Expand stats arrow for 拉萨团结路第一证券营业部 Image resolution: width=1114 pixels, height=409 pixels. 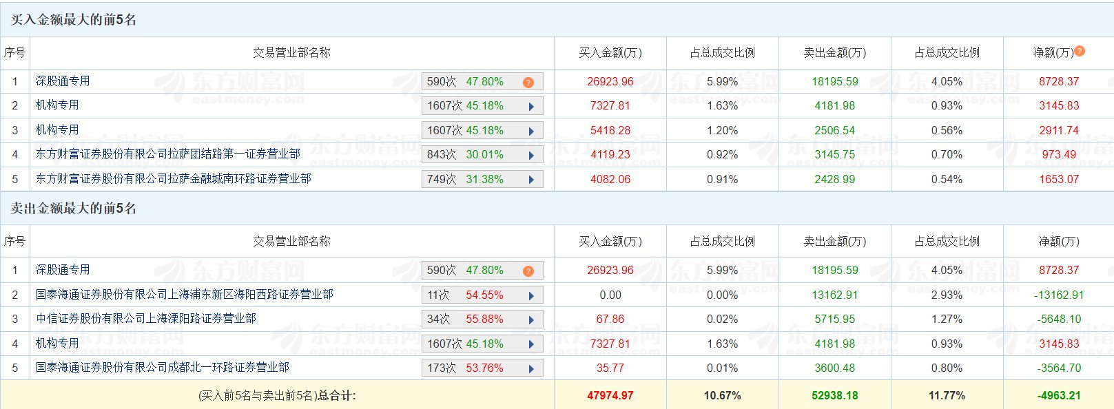pyautogui.click(x=531, y=155)
